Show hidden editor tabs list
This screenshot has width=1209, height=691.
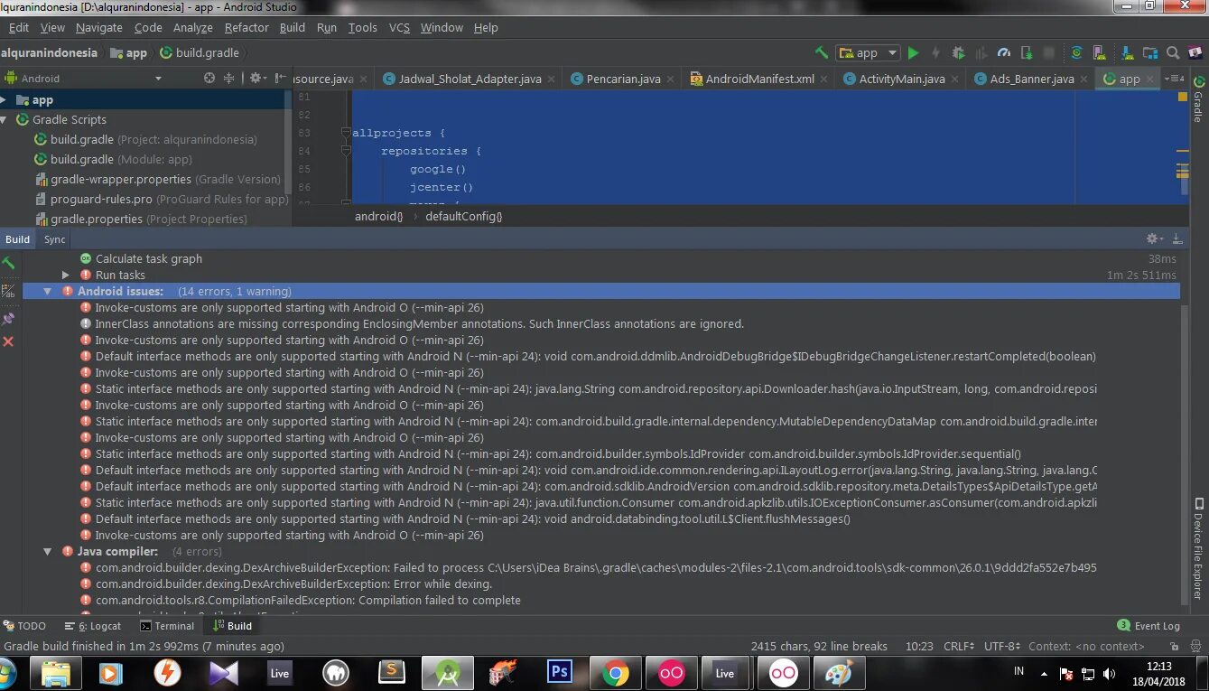coord(1173,79)
